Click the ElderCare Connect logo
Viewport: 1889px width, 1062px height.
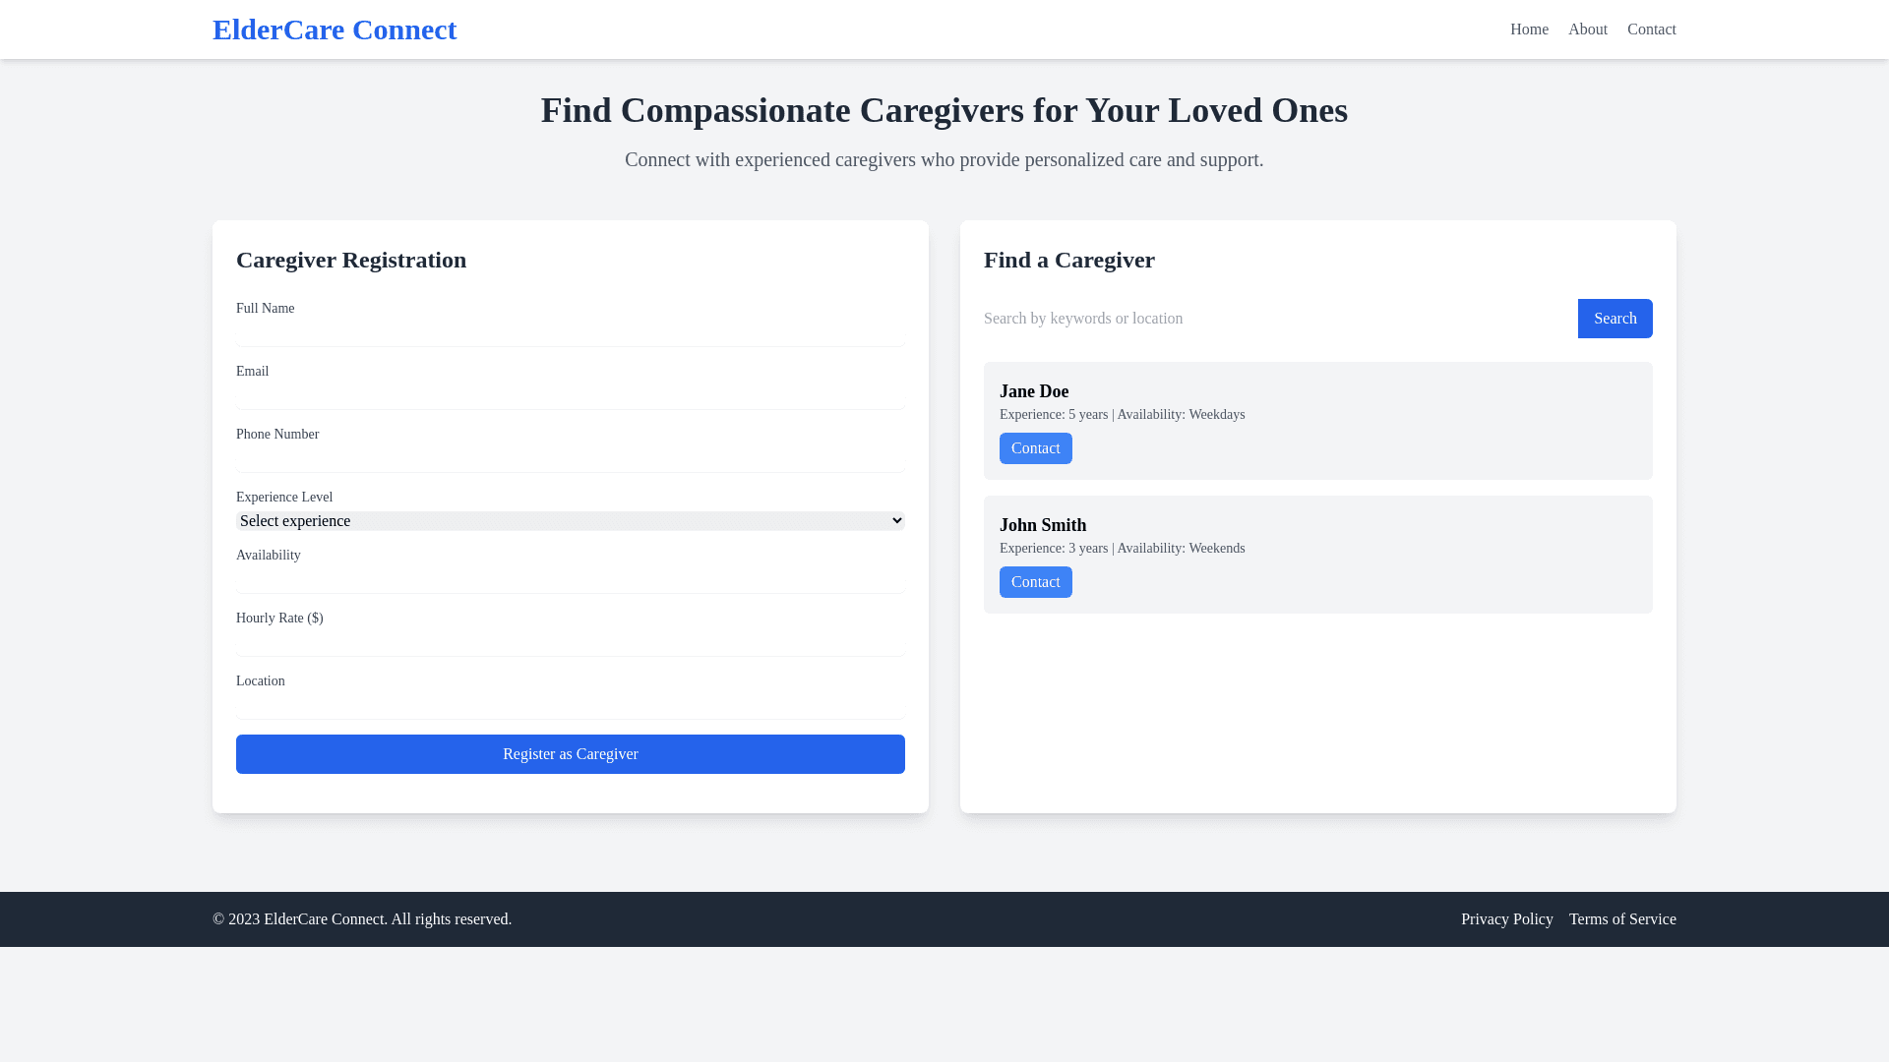335,29
